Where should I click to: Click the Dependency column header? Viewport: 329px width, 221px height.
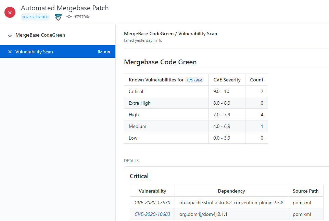click(231, 191)
